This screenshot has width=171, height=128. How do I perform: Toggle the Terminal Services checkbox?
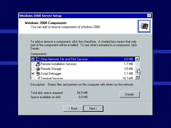[x=33, y=78]
